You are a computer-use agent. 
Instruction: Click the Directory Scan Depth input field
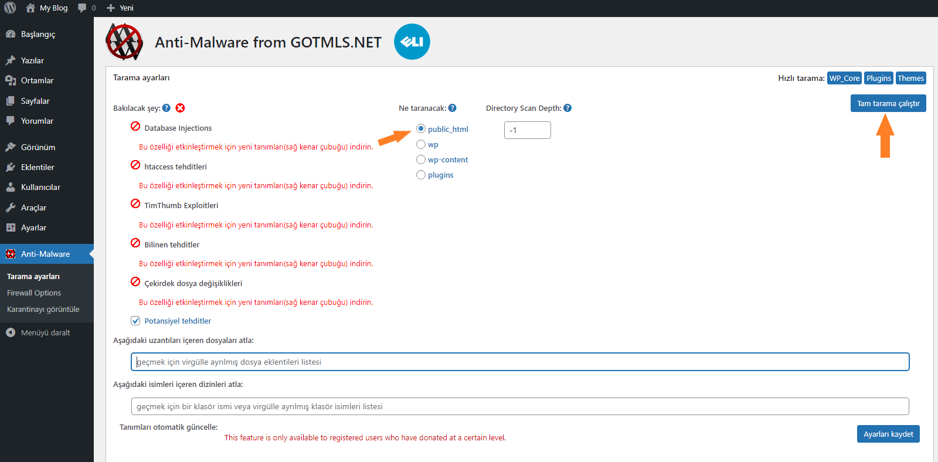(x=528, y=130)
